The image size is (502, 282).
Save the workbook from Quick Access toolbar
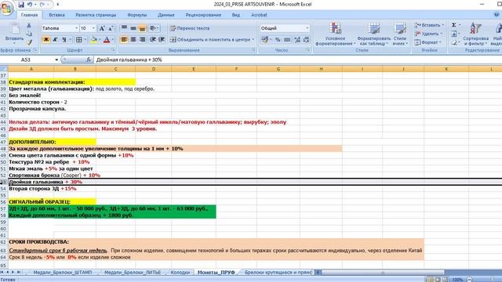point(21,5)
